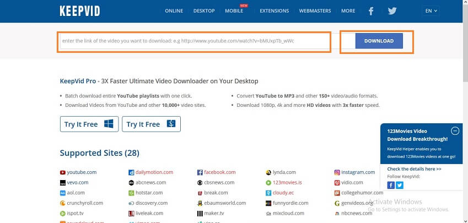
Task: Open the MORE menu
Action: coord(348,10)
